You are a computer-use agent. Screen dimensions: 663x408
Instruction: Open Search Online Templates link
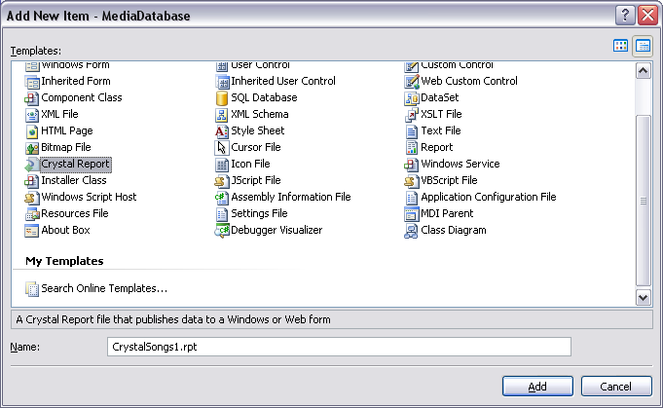[104, 288]
